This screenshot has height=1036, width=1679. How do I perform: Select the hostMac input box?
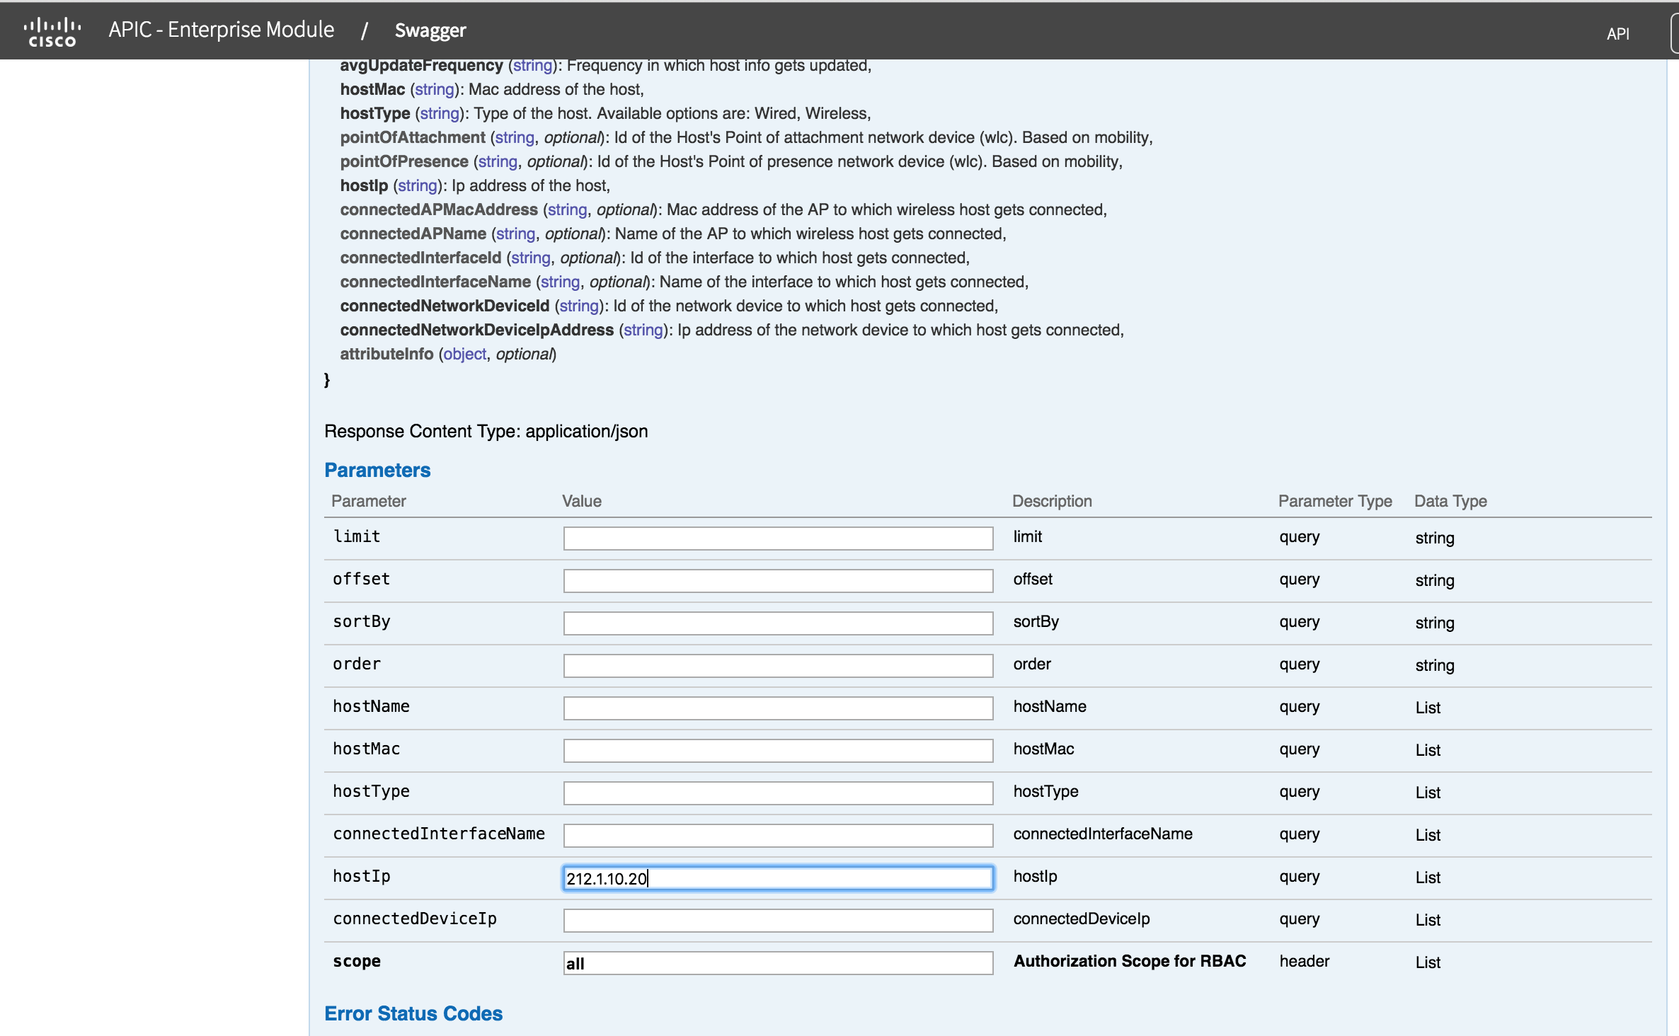click(x=777, y=750)
